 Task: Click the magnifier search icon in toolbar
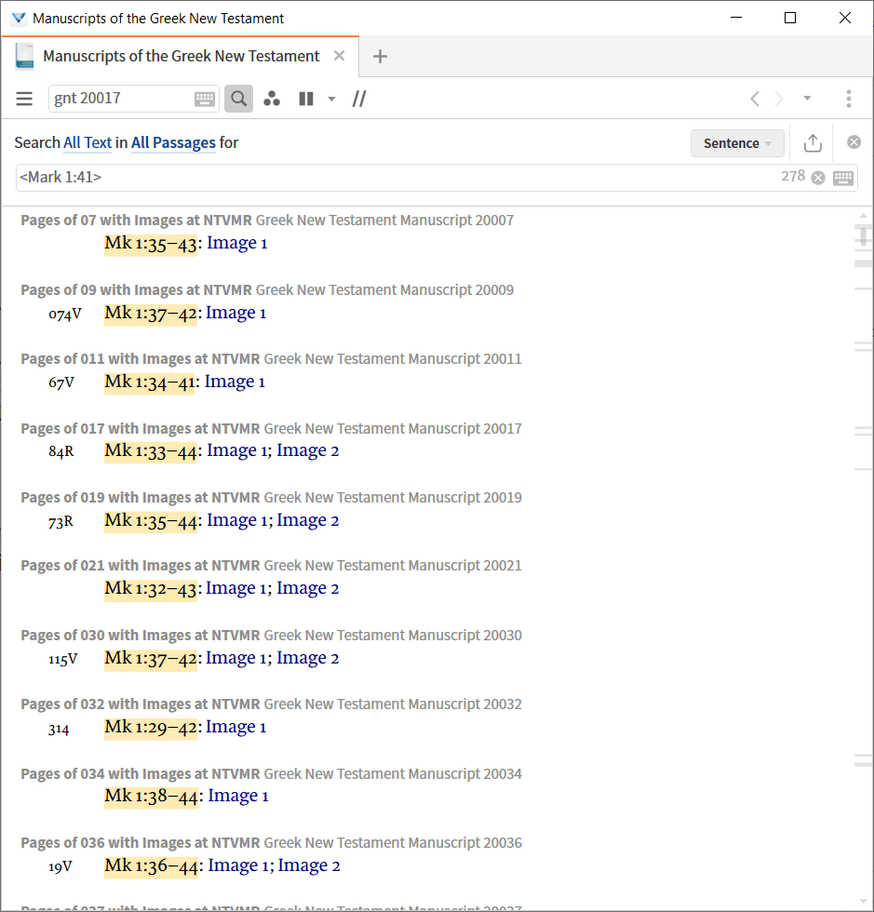click(x=238, y=99)
